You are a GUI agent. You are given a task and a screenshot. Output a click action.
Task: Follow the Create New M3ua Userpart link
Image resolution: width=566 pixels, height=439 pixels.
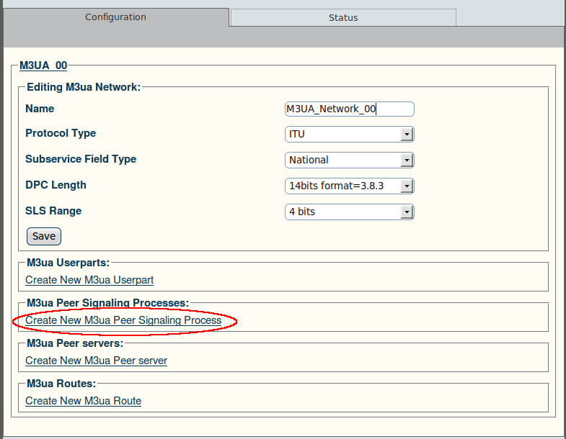(x=89, y=280)
